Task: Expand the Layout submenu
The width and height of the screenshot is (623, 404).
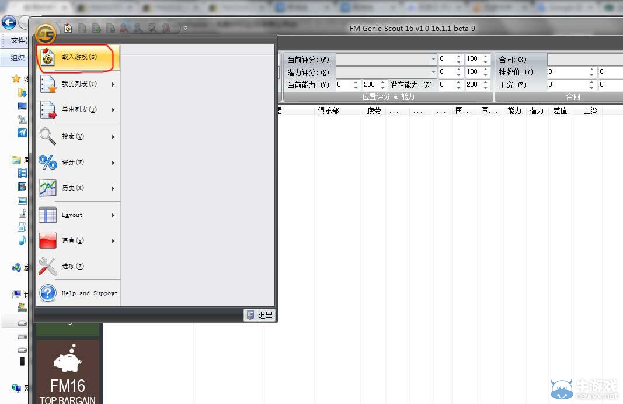Action: point(78,215)
